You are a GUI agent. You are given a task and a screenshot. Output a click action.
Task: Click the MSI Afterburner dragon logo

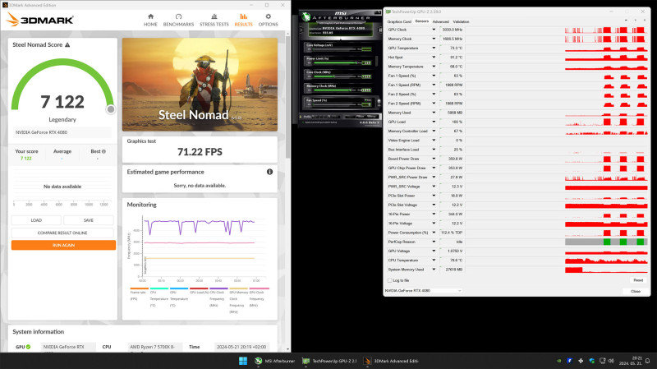click(x=306, y=16)
